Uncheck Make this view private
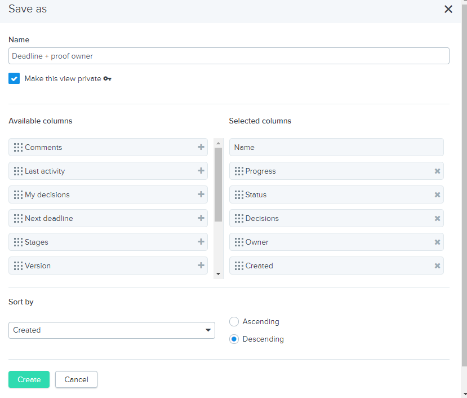467x398 pixels. [x=14, y=78]
